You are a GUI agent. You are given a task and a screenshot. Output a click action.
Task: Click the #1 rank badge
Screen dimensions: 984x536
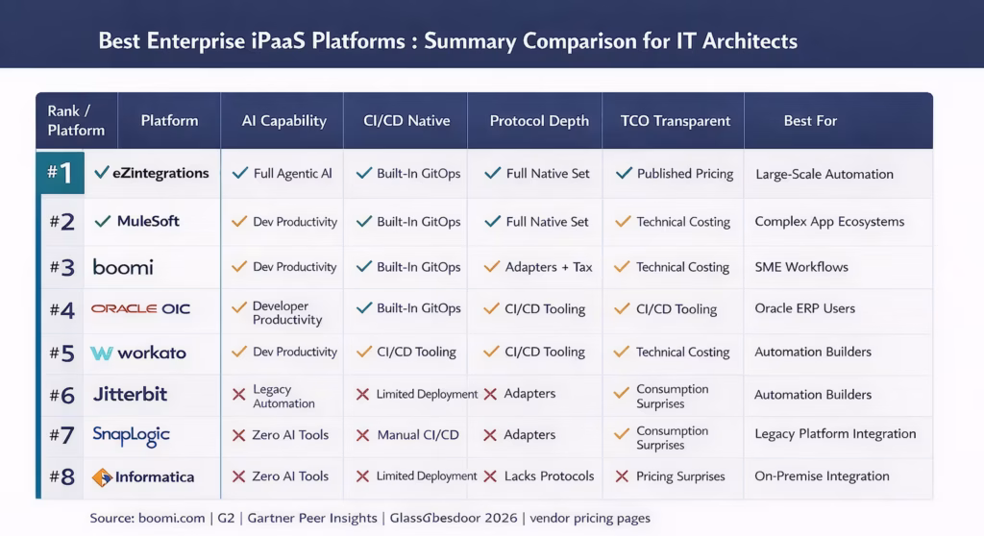(x=61, y=173)
